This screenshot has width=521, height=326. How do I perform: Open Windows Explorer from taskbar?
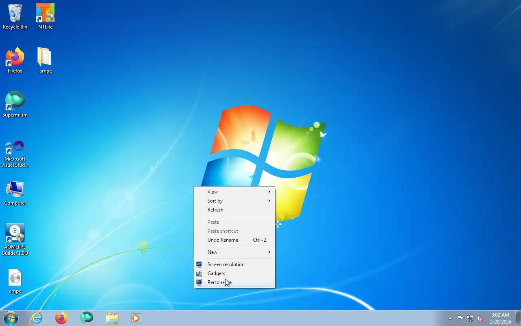112,318
